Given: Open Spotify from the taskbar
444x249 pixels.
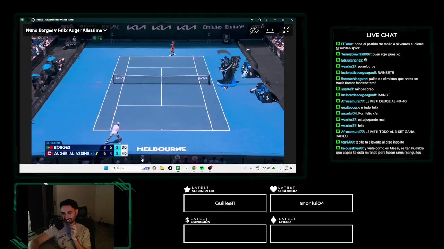Looking at the screenshot, I should tap(202, 168).
